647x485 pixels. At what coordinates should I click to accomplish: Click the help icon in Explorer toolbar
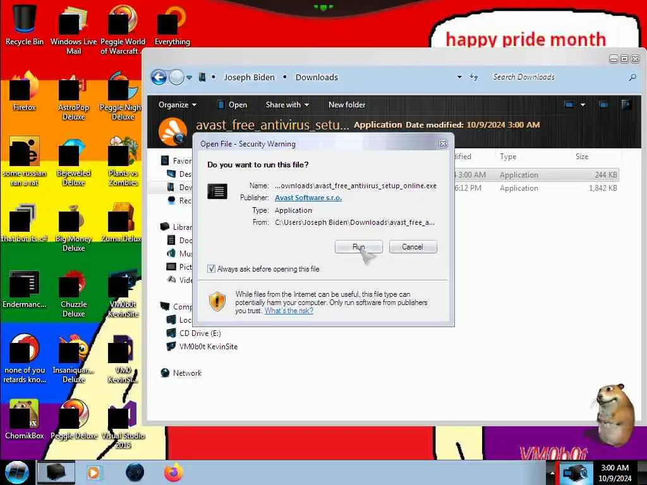626,105
